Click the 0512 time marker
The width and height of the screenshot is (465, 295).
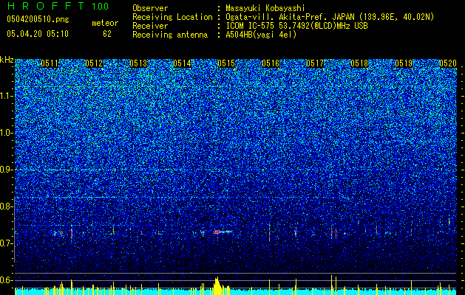pyautogui.click(x=94, y=63)
